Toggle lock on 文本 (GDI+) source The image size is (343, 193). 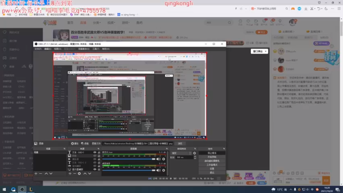(99, 152)
